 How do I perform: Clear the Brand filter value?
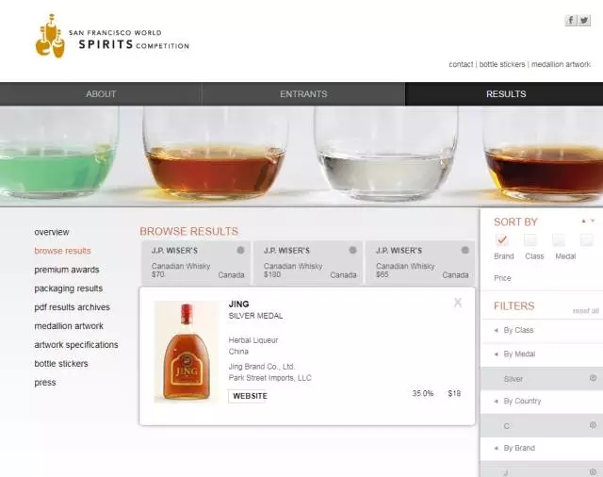593,471
